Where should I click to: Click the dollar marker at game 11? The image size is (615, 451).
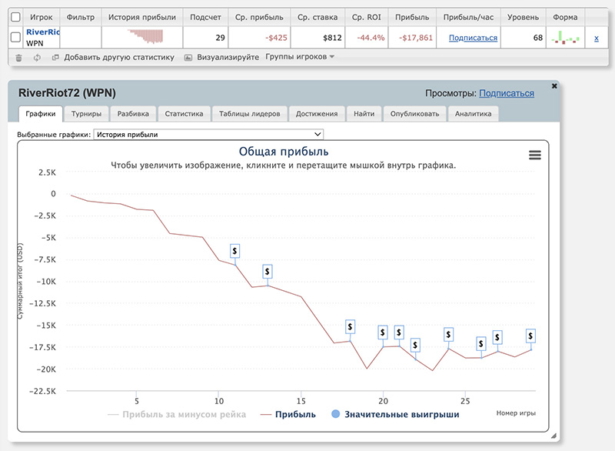coord(235,252)
